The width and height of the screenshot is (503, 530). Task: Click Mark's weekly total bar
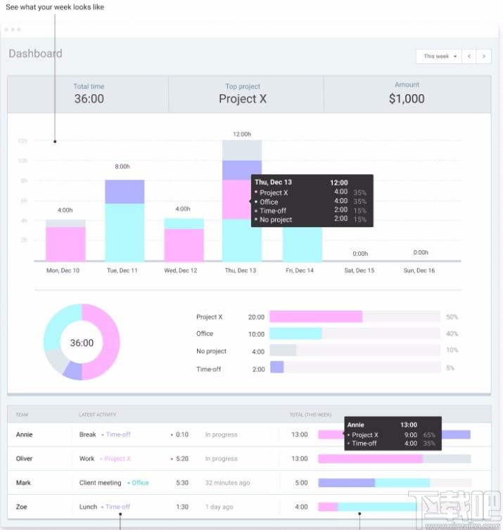point(395,483)
